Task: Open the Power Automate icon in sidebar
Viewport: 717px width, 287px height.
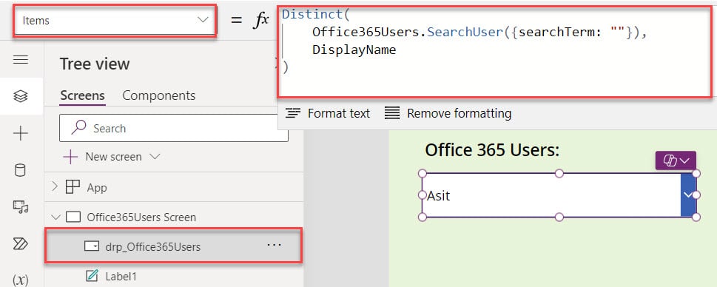Action: (21, 243)
